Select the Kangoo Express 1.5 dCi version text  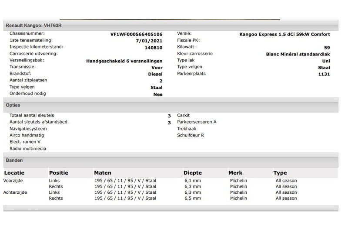[x=284, y=34]
